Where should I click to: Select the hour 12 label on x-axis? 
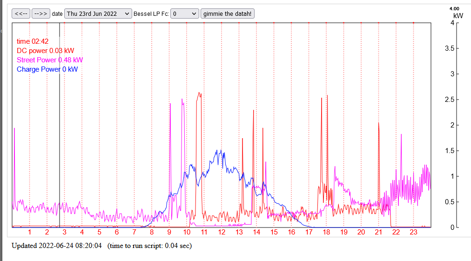[x=222, y=232]
